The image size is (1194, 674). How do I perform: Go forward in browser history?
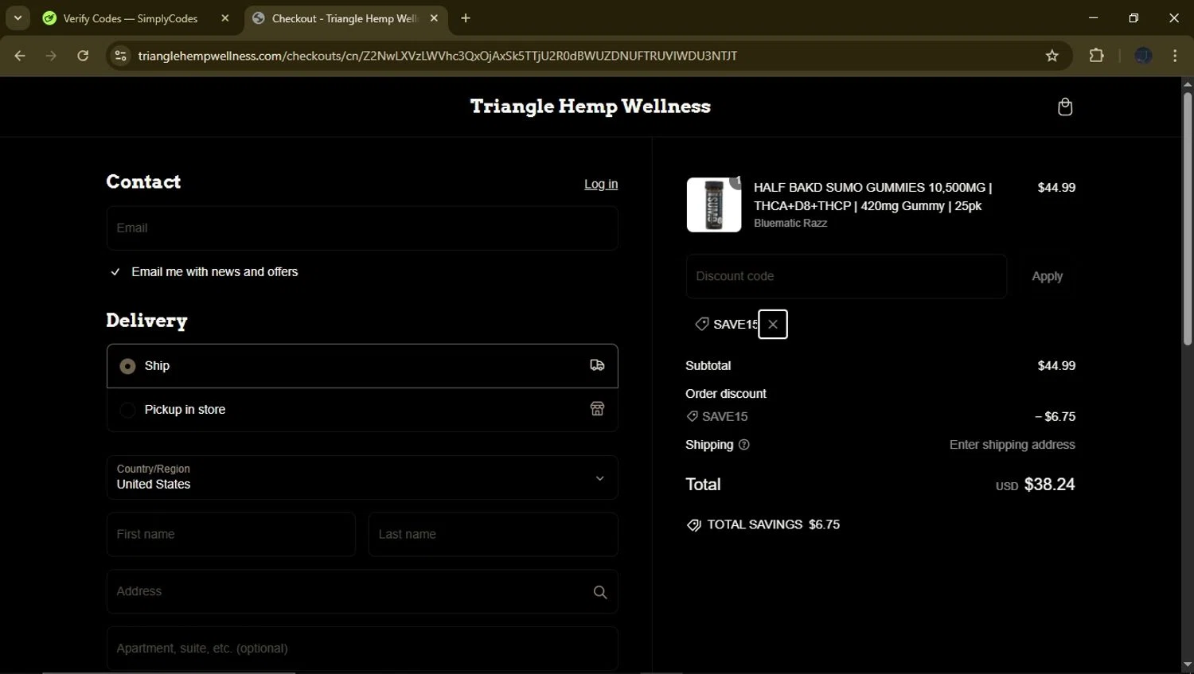(x=51, y=56)
